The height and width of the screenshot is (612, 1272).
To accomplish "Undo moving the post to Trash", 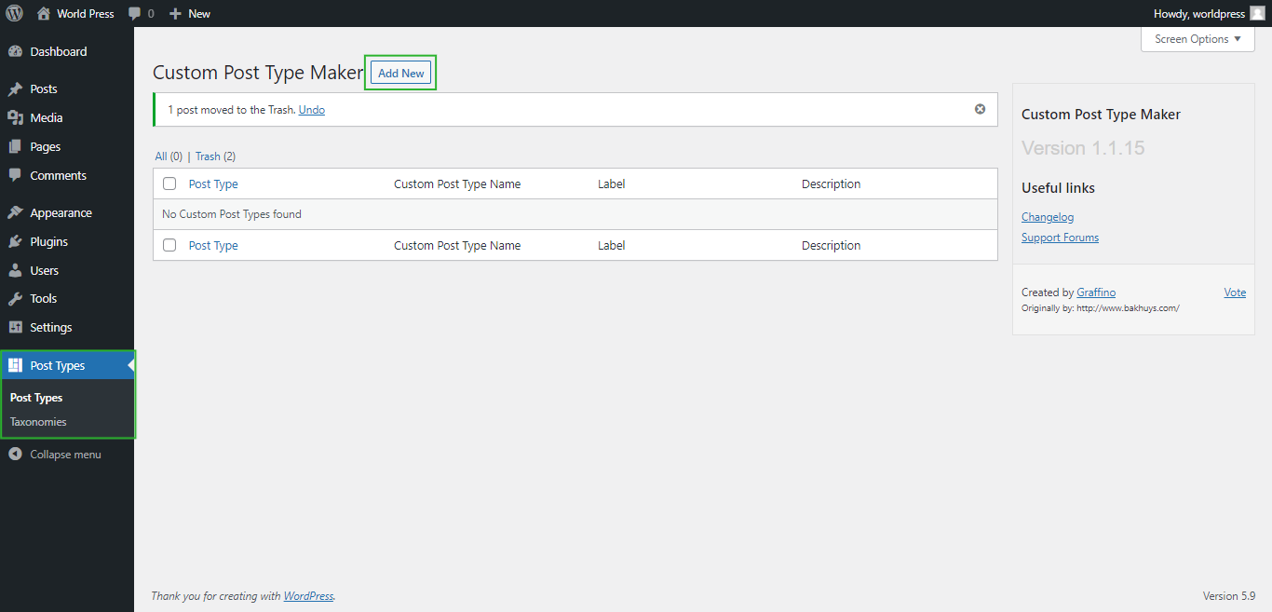I will click(311, 109).
